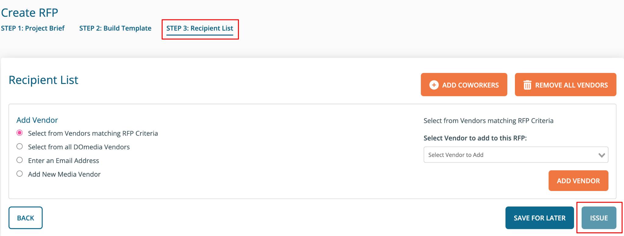624x236 pixels.
Task: Click SAVE FOR LATER button
Action: (540, 218)
